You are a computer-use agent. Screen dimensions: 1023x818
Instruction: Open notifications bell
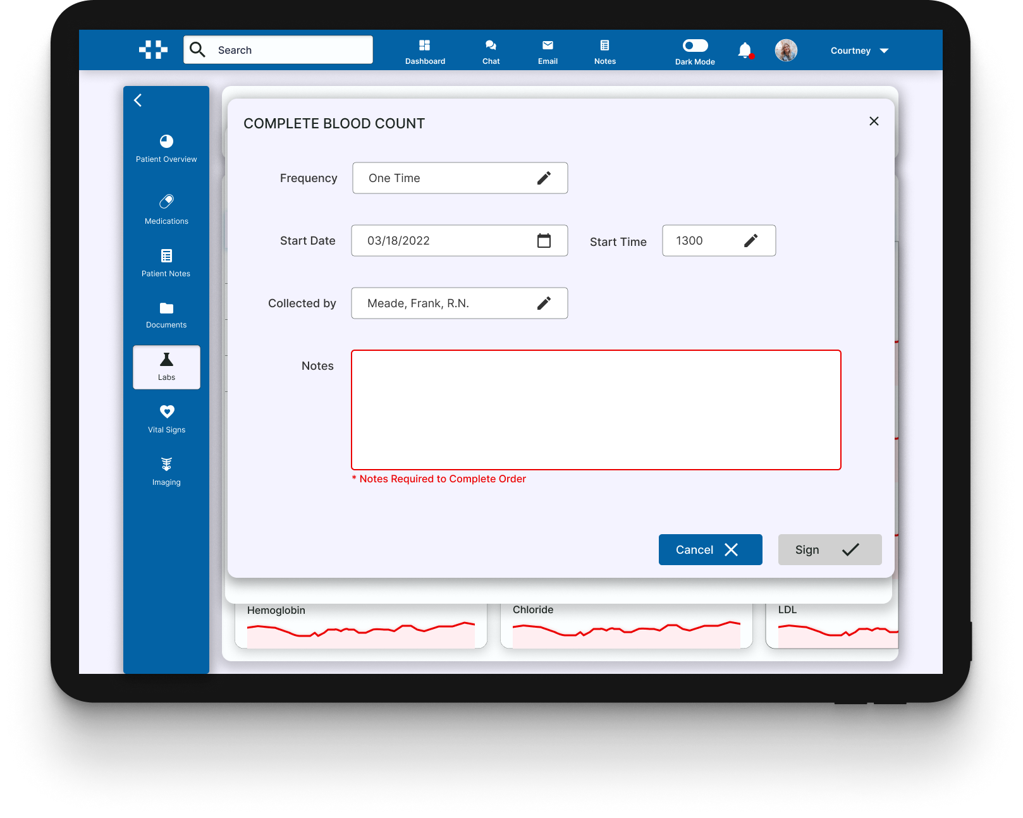point(745,51)
